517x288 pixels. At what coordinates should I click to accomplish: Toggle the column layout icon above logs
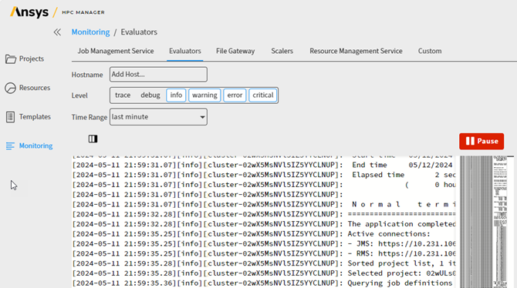[93, 139]
